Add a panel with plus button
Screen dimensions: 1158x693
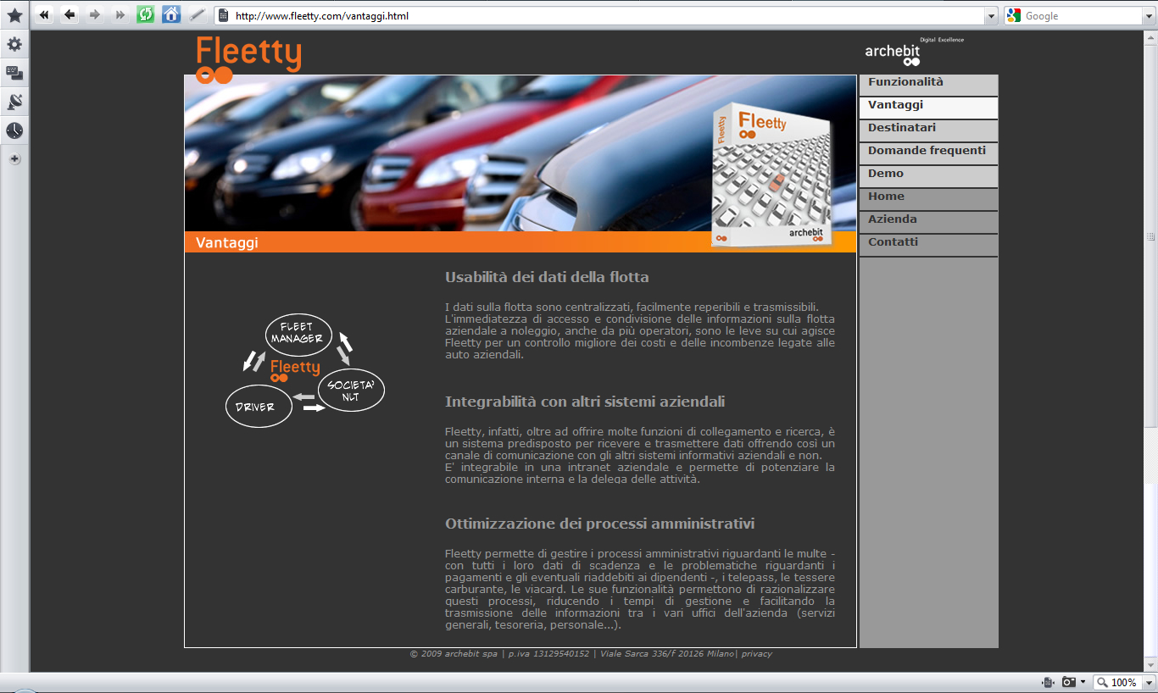14,158
